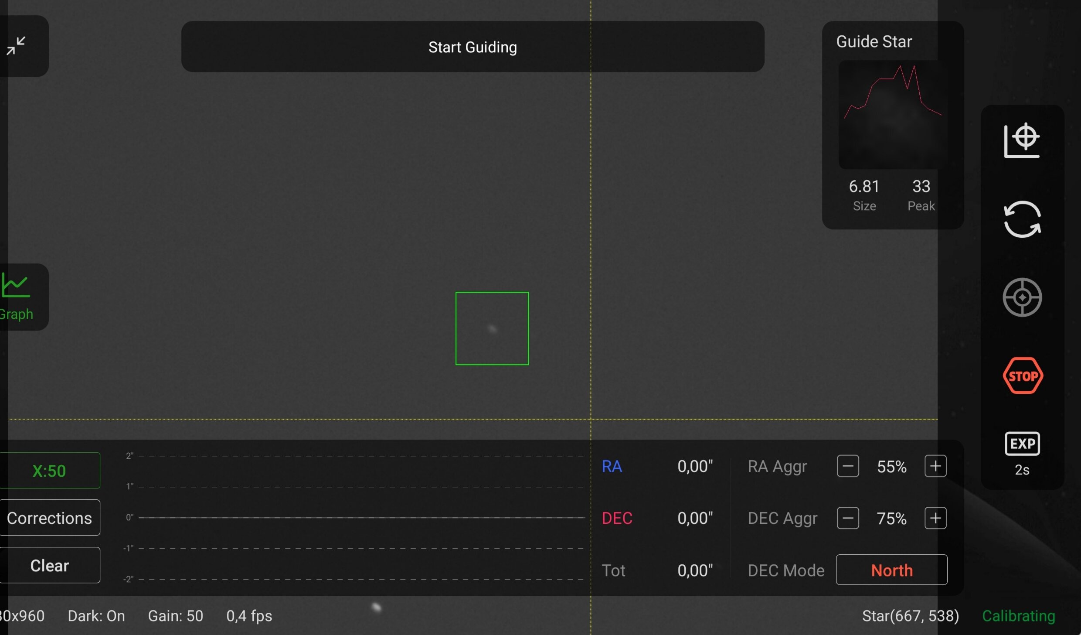Click the Clear graph button
The width and height of the screenshot is (1081, 635).
50,565
